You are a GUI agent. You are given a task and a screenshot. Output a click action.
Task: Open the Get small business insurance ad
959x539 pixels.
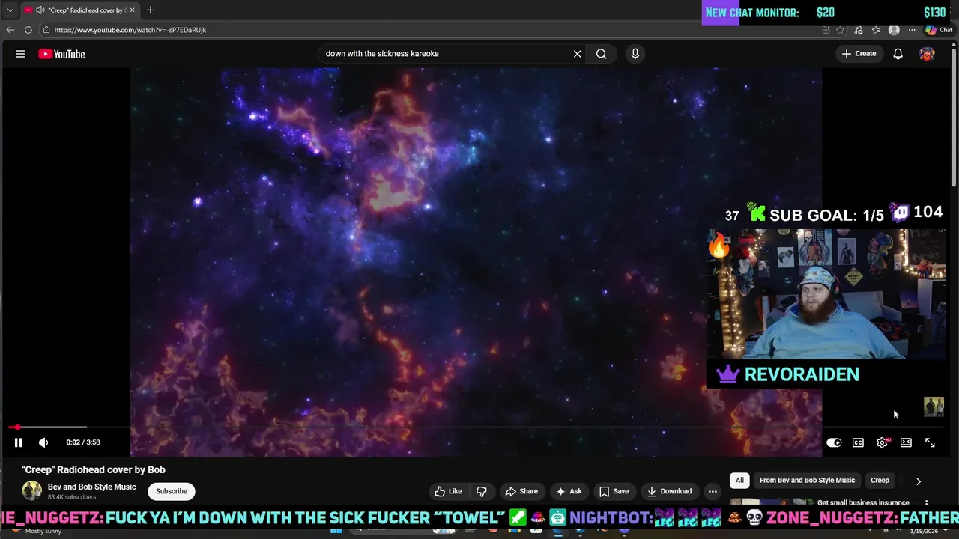coord(863,503)
